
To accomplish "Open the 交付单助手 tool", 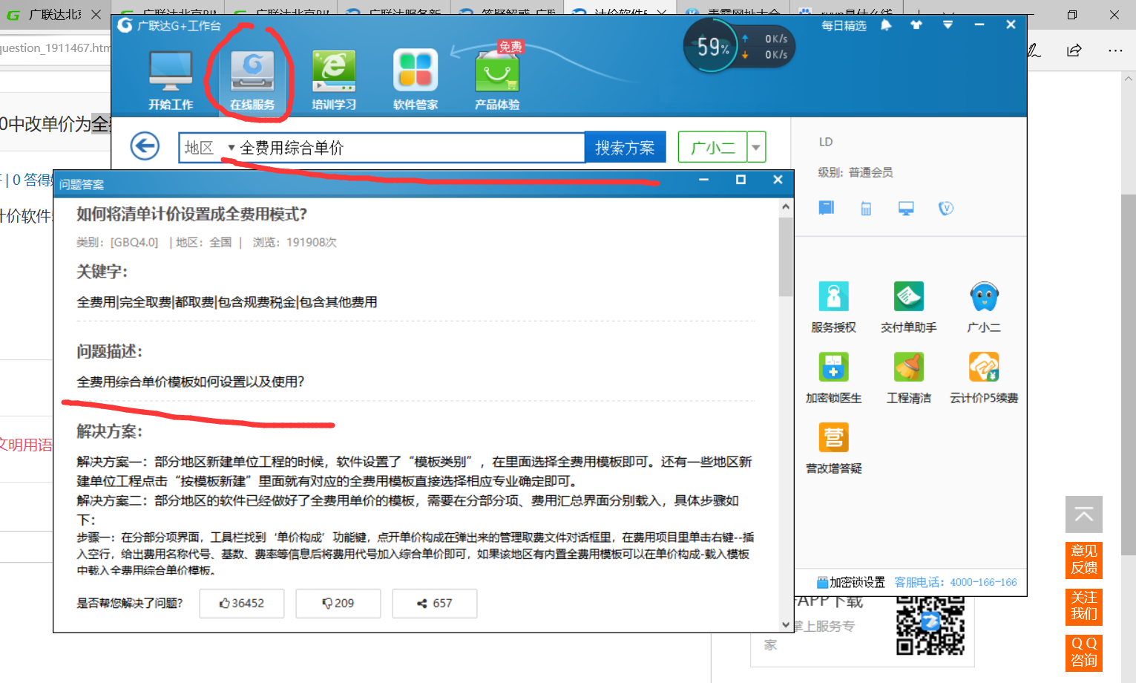I will [908, 307].
